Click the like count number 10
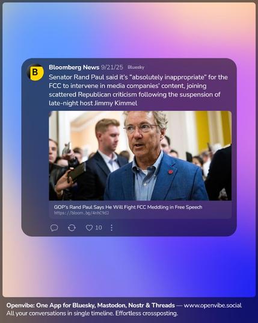Screen dimensions: 258x323 [99, 228]
